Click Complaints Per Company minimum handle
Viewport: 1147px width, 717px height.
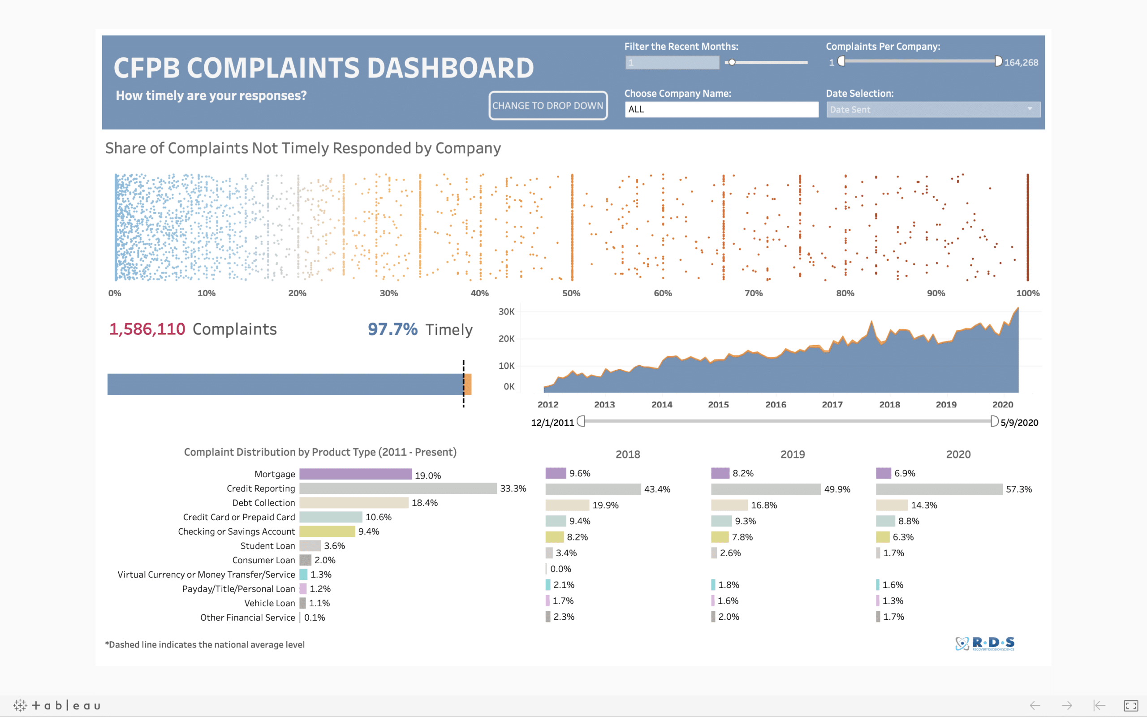pyautogui.click(x=841, y=61)
